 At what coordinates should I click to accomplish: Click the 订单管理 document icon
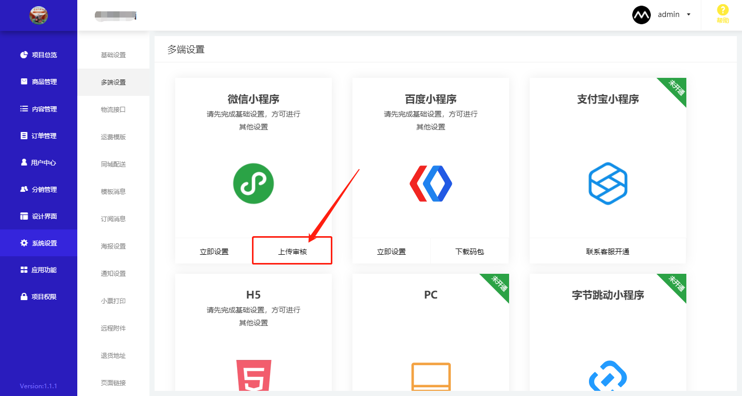(x=24, y=136)
